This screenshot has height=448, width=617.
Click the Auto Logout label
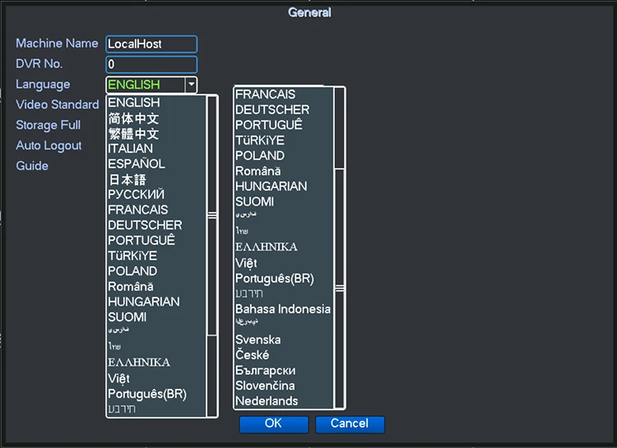(x=49, y=145)
